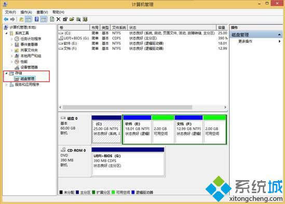Open 更多操作 in the actions pane
The image size is (285, 204).
click(x=245, y=42)
